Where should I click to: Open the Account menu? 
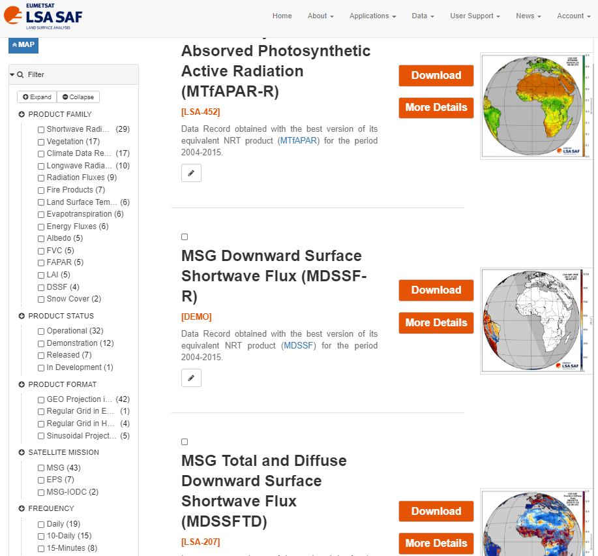pos(574,16)
